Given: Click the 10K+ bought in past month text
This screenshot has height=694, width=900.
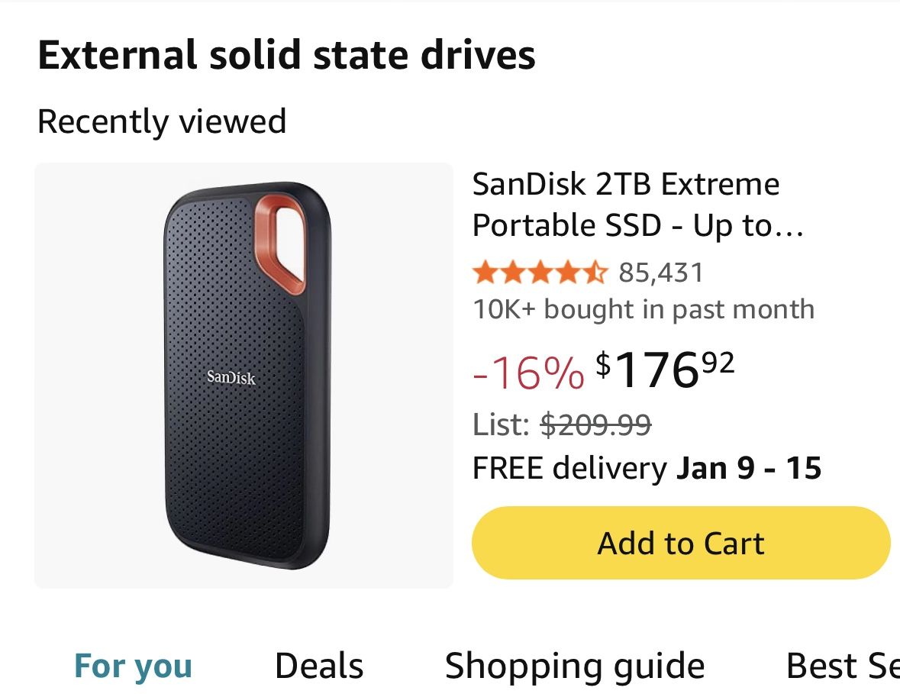Looking at the screenshot, I should pyautogui.click(x=644, y=310).
